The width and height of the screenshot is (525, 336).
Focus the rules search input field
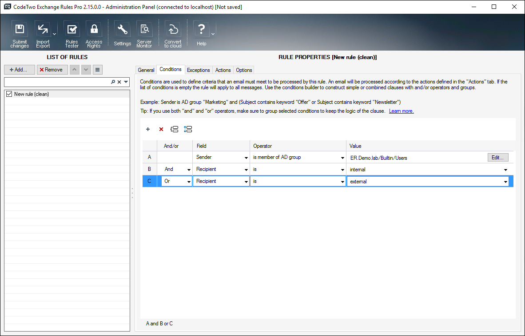click(x=57, y=82)
